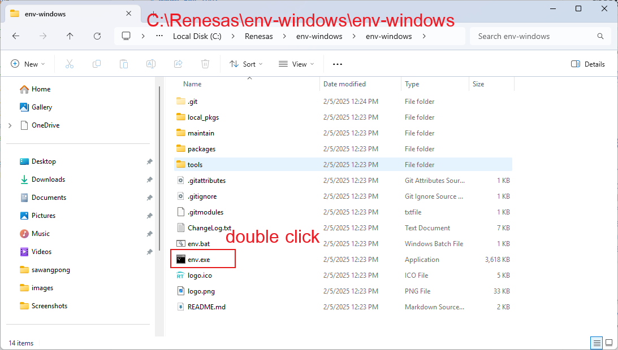This screenshot has height=350, width=618.
Task: Switch to details list view in status bar
Action: point(597,343)
